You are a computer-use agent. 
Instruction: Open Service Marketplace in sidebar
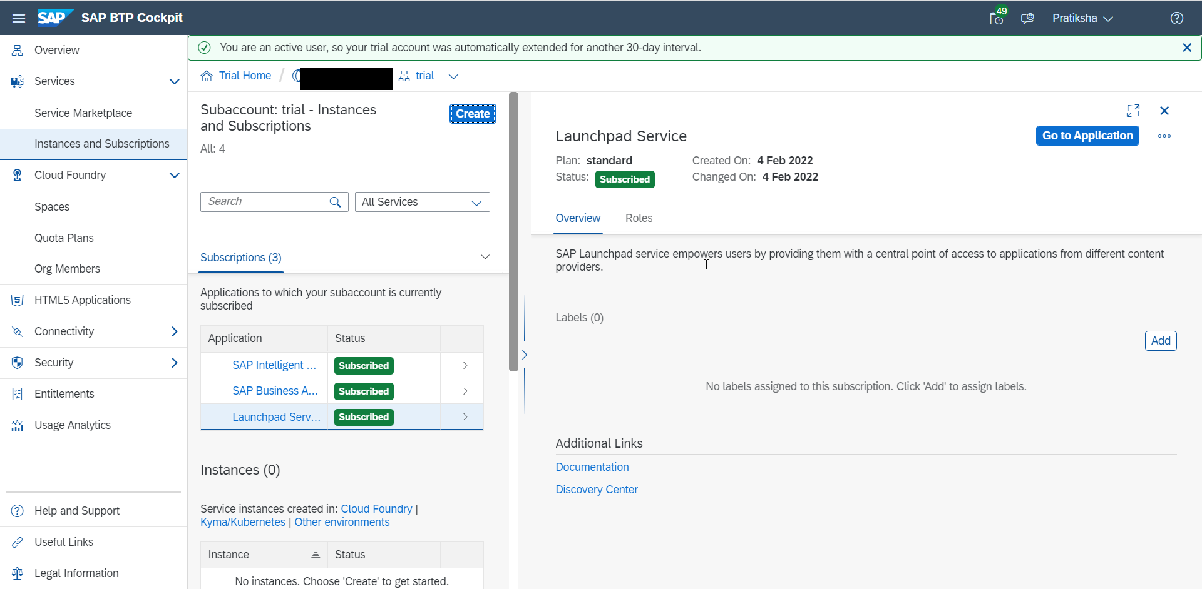pos(83,113)
